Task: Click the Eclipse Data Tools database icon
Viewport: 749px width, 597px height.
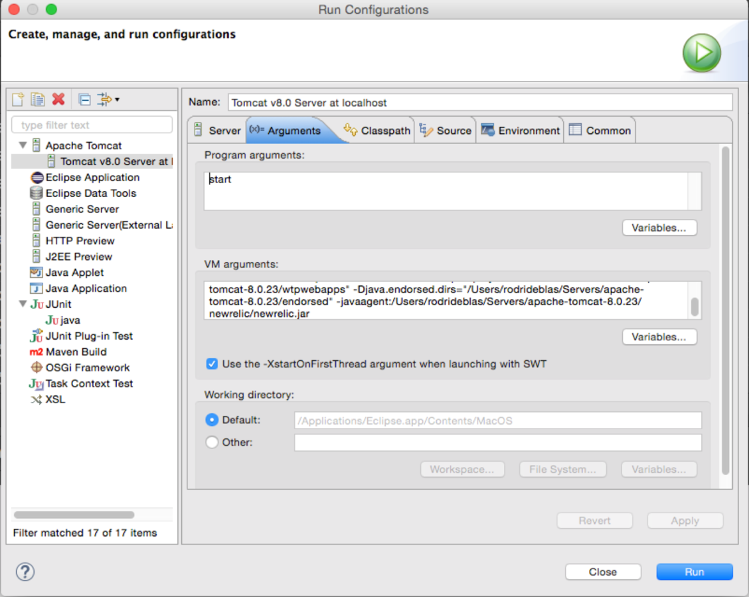Action: tap(37, 193)
